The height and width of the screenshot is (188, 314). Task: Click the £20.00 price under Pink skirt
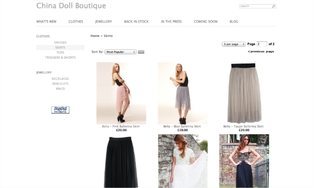[x=121, y=130]
